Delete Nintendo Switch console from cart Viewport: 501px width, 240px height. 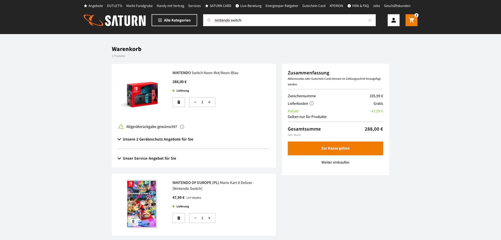179,102
